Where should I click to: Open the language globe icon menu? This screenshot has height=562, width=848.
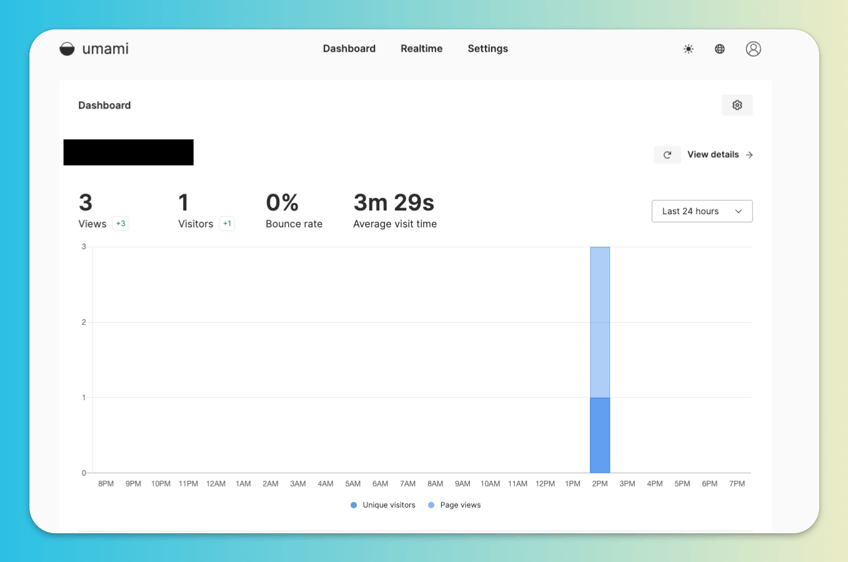pos(720,49)
